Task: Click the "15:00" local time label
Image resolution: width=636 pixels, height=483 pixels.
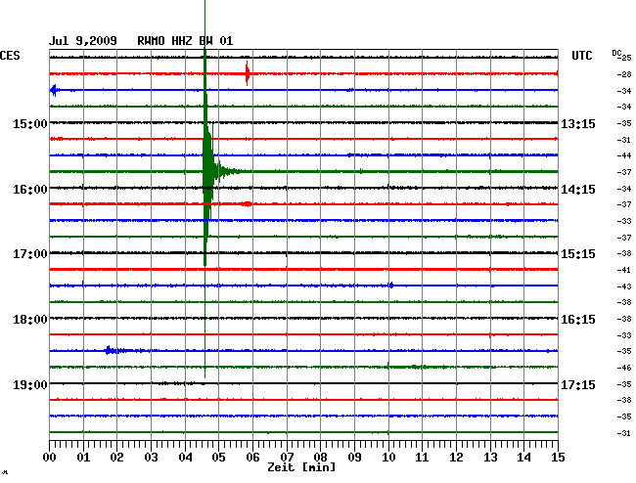Action: (x=30, y=124)
